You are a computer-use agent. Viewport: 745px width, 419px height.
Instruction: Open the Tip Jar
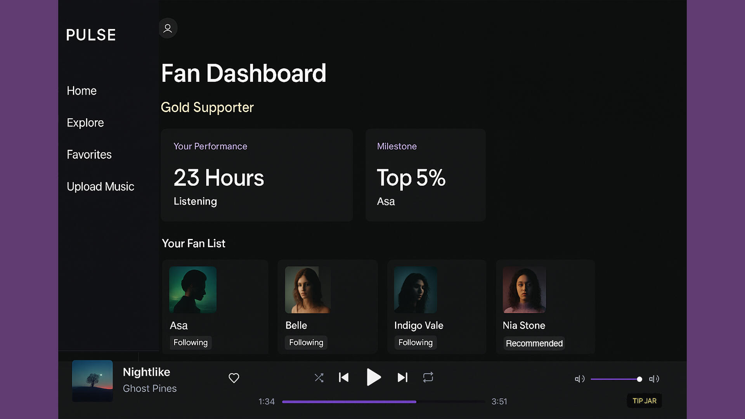click(x=645, y=401)
